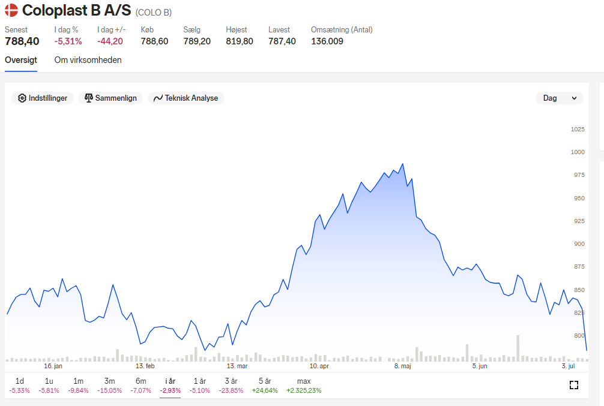
Task: Select the 1d time range
Action: (x=19, y=386)
